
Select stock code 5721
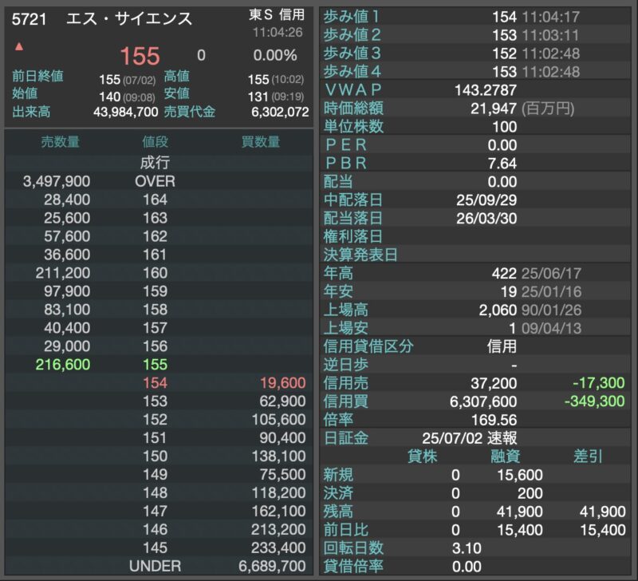[29, 19]
